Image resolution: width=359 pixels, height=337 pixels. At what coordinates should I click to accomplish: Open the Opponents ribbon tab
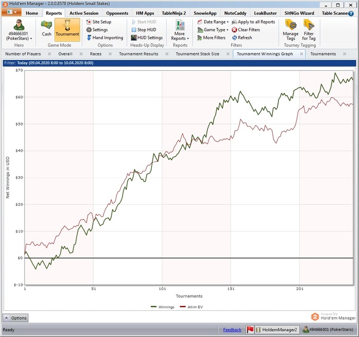pos(117,13)
